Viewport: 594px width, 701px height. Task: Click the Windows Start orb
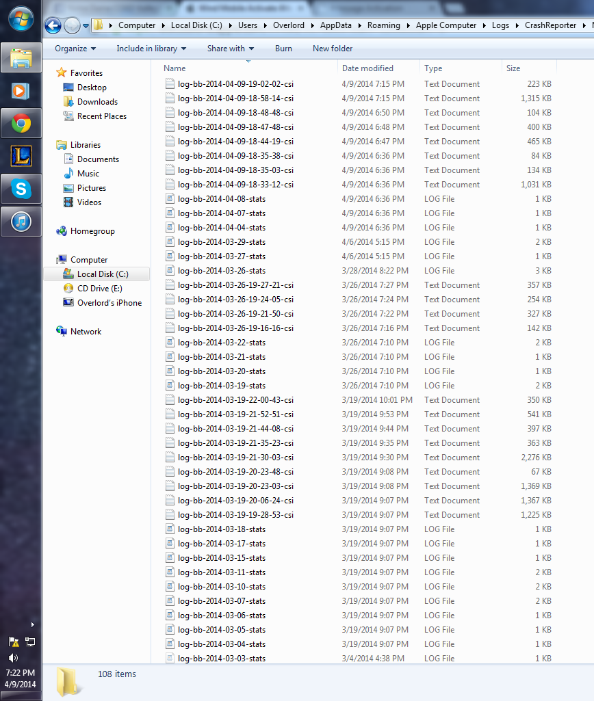click(21, 19)
